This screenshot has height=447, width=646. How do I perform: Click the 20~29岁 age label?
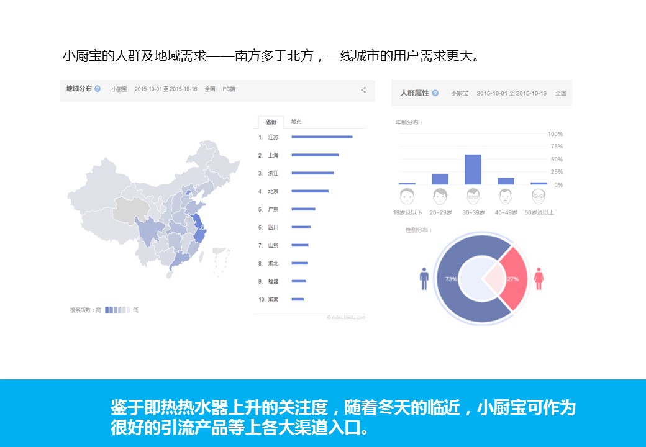point(440,212)
